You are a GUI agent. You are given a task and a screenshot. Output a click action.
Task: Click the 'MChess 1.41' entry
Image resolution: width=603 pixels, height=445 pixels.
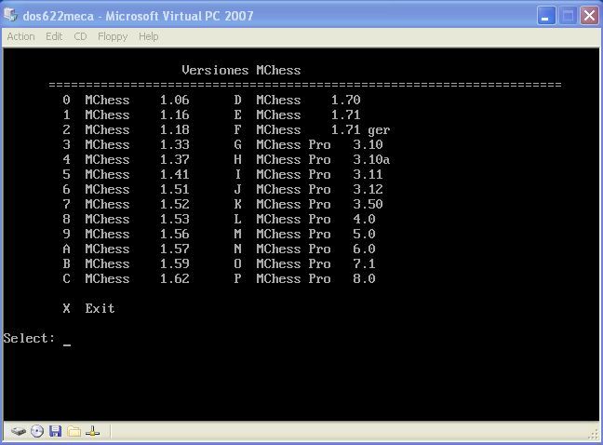click(127, 175)
